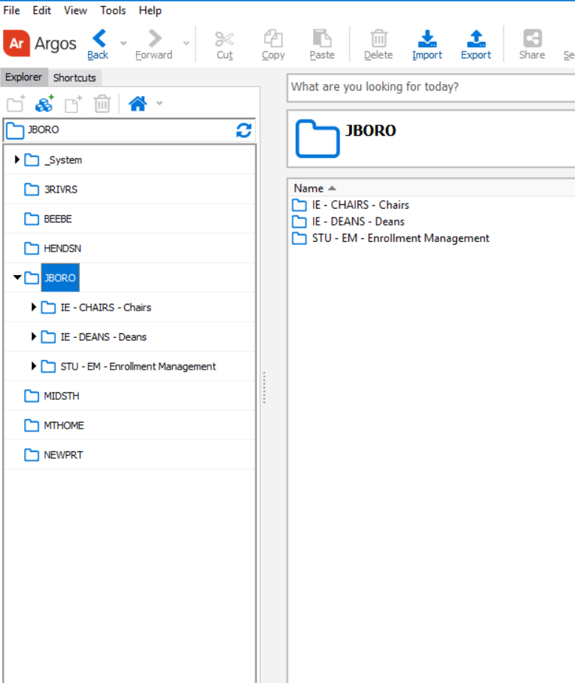
Task: Click the Export toolbar icon
Action: click(x=476, y=39)
